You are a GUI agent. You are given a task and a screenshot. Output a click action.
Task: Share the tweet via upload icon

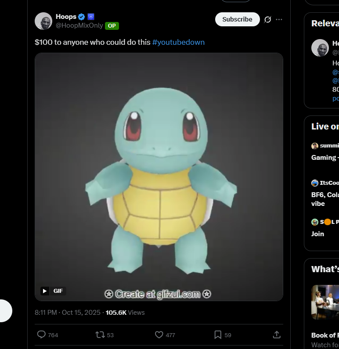pyautogui.click(x=277, y=335)
